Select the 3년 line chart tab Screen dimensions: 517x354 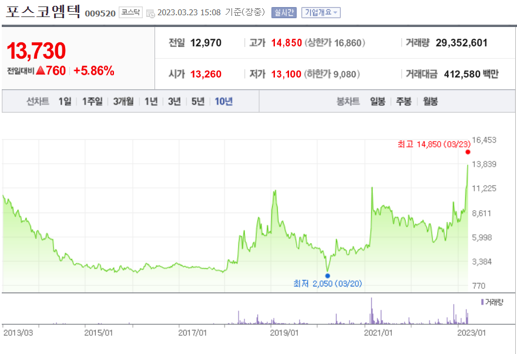(x=174, y=102)
